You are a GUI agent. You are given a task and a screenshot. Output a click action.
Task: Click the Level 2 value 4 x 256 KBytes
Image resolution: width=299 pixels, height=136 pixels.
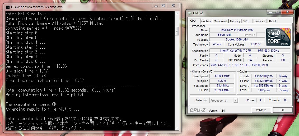[263, 85]
